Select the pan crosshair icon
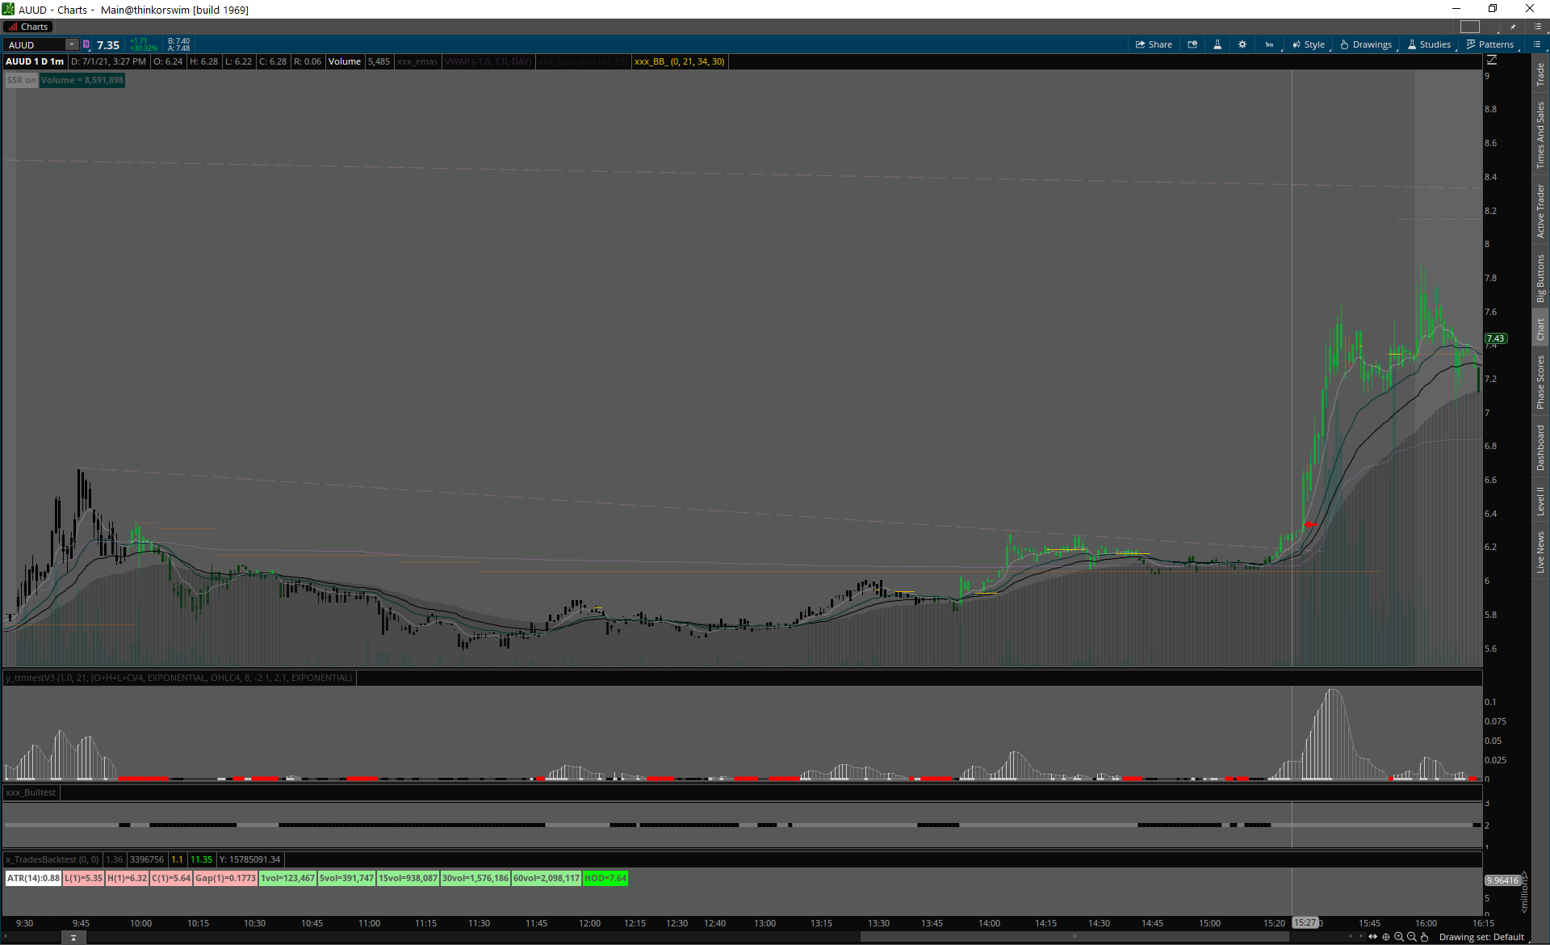The width and height of the screenshot is (1550, 945). click(x=1386, y=937)
